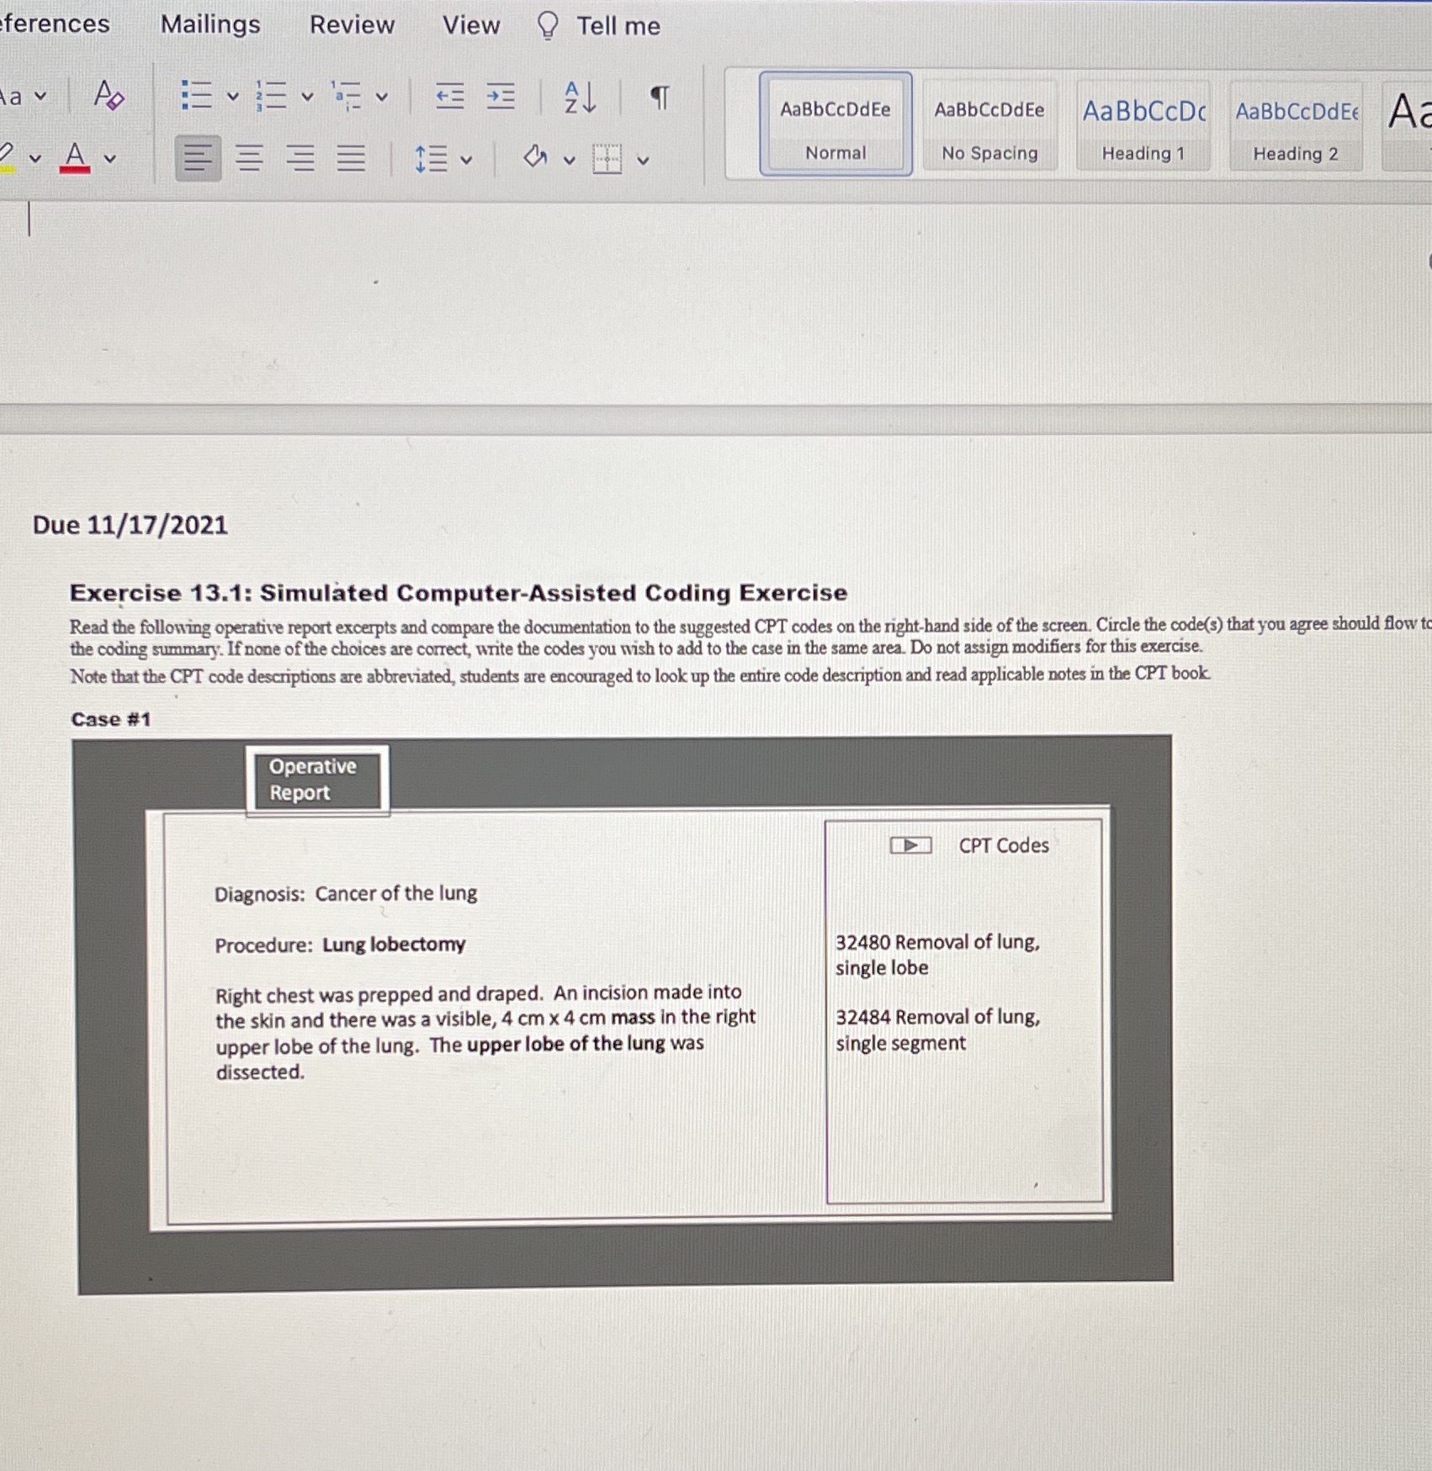Click the Exercise 13.1 heading
Viewport: 1432px width, 1471px height.
tap(459, 593)
